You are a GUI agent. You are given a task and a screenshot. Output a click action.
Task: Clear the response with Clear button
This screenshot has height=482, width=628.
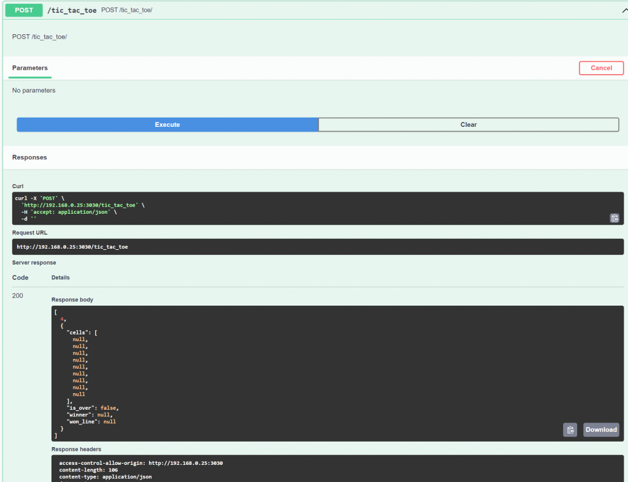coord(468,124)
